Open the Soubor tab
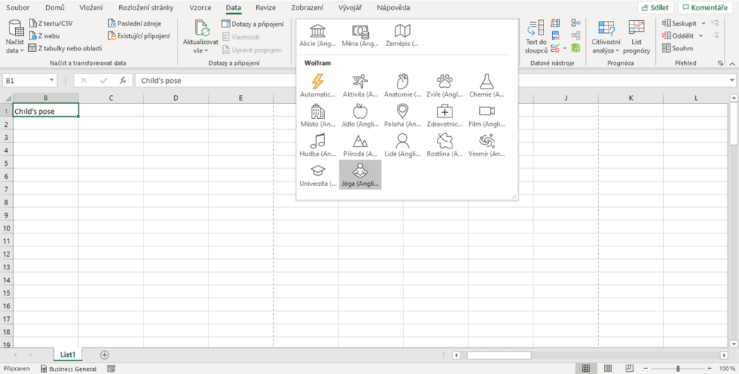Viewport: 739px width, 374px height. (18, 7)
